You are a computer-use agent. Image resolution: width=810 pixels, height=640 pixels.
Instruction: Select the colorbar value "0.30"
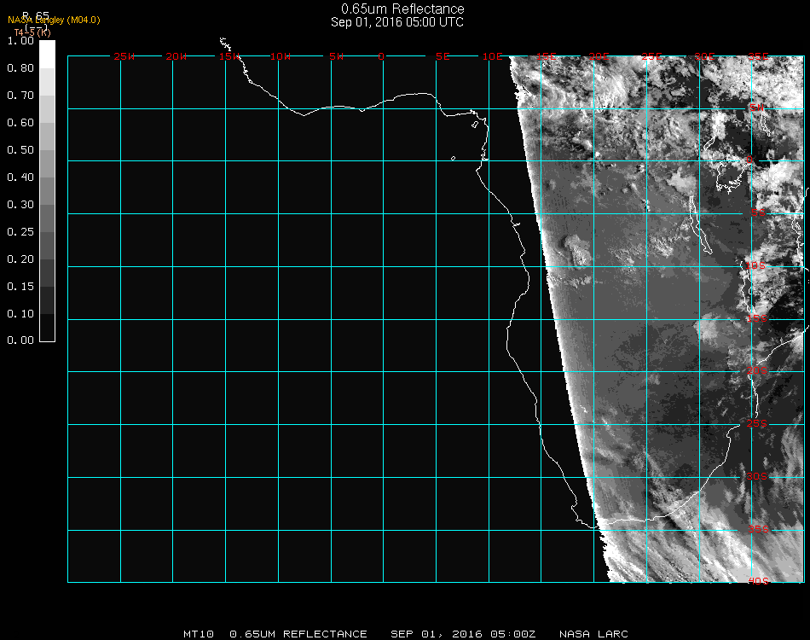[x=20, y=205]
